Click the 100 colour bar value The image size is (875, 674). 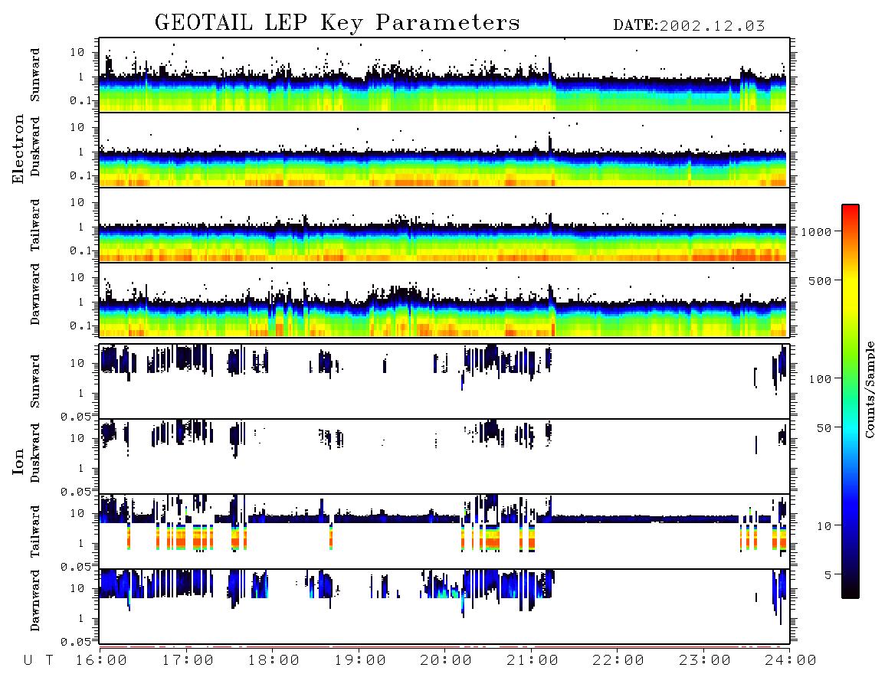(x=821, y=379)
